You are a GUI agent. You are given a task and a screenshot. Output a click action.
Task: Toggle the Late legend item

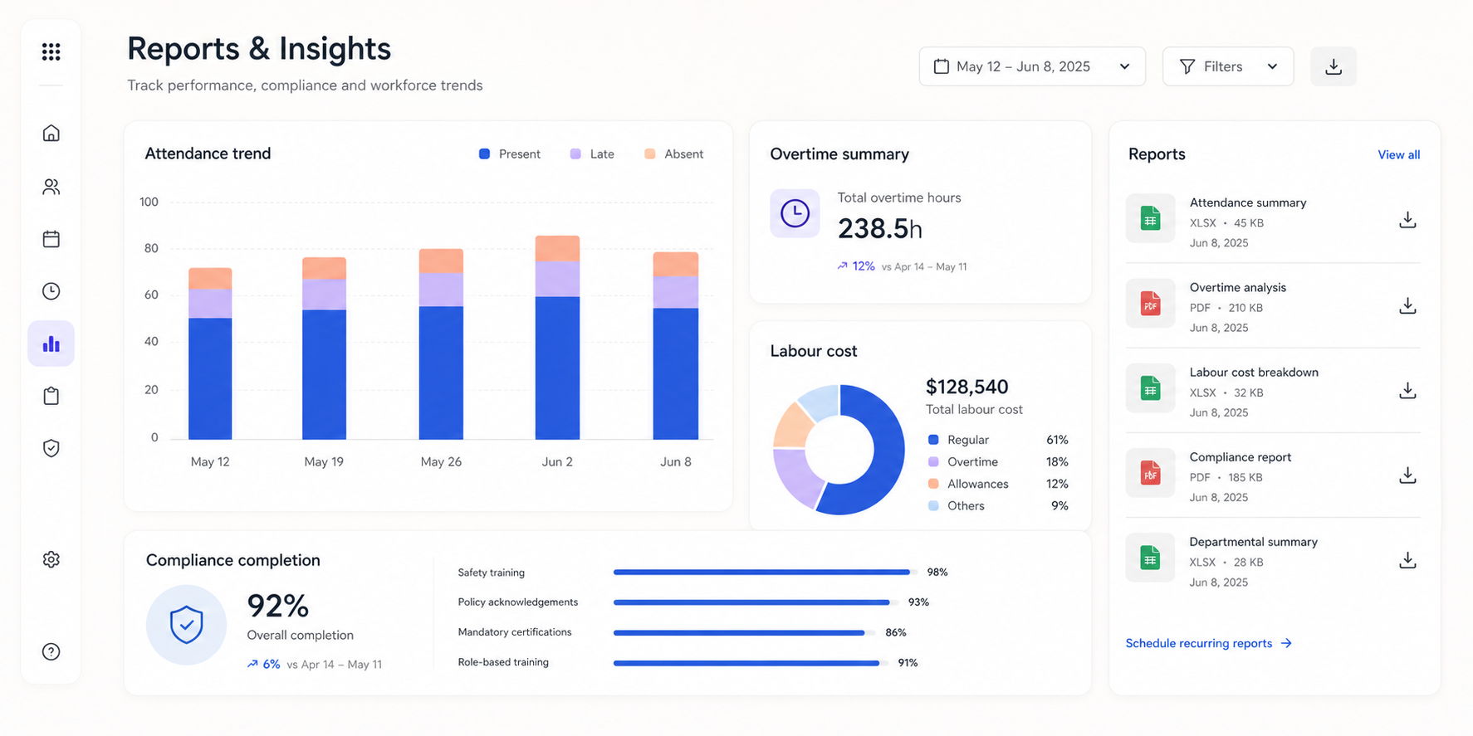(x=592, y=154)
